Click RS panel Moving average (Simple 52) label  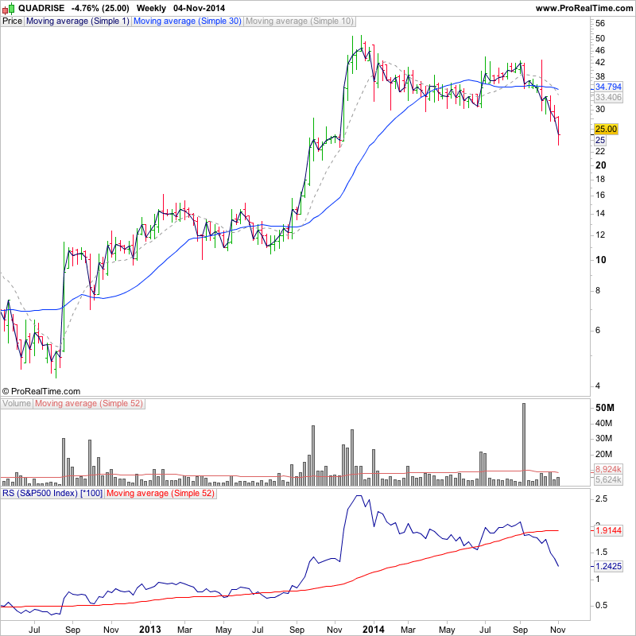coord(161,494)
